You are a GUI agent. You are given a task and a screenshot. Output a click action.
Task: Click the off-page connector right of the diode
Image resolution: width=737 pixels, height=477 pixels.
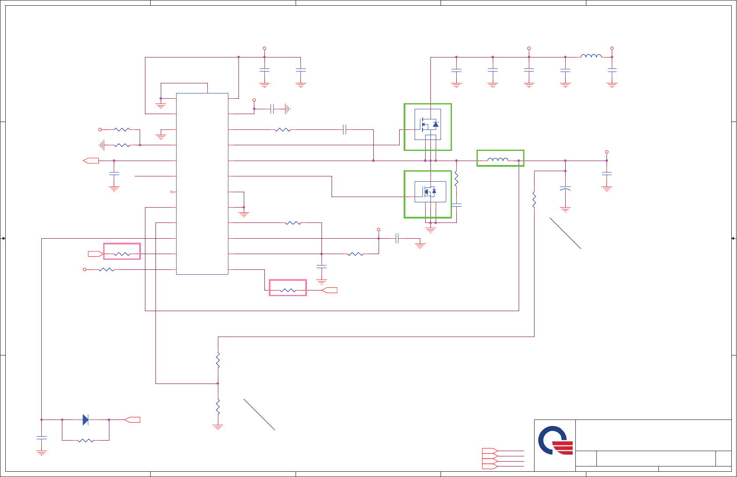click(x=132, y=420)
